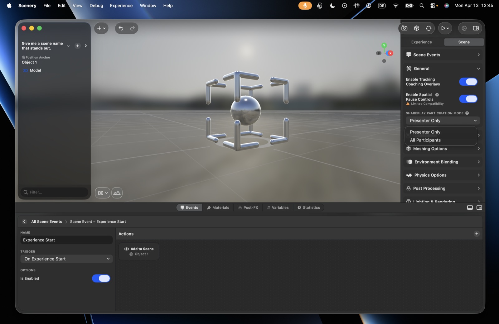Open the Debug menu
Screen dimensions: 499x324
pyautogui.click(x=96, y=6)
